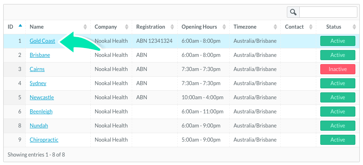This screenshot has width=363, height=165.
Task: Open the Newcastle location link
Action: click(41, 98)
